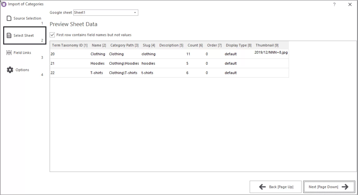358x195 pixels.
Task: Click the 2019/12/NNN+8.jpg thumbnail value
Action: coord(271,52)
